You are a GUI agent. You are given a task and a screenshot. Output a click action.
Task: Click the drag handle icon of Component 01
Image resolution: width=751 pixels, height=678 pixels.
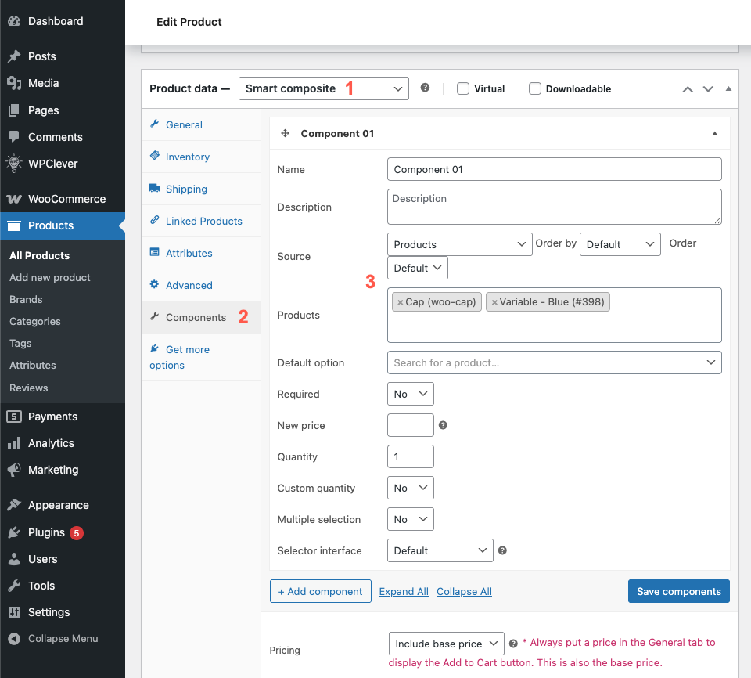(x=286, y=134)
